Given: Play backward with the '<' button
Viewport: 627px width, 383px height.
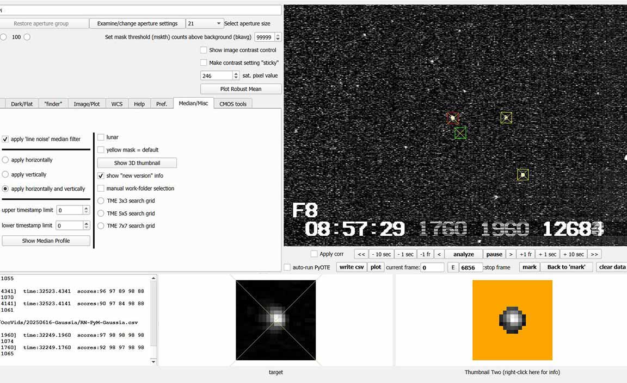Looking at the screenshot, I should click(x=439, y=254).
